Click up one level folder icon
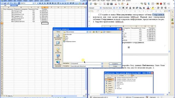Image resolution: width=175 pixels, height=98 pixels. pyautogui.click(x=94, y=32)
